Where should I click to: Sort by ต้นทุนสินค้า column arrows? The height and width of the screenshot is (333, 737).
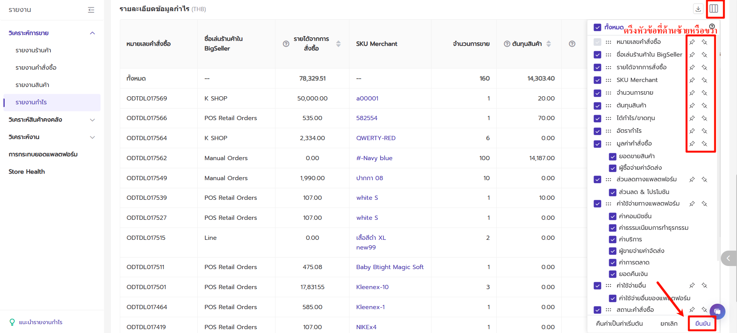(549, 44)
